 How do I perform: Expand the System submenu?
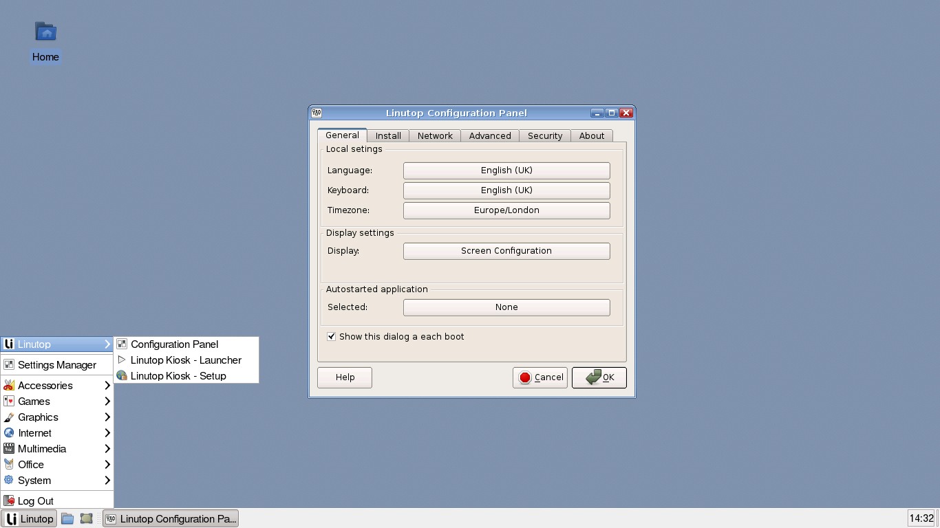[x=56, y=481]
